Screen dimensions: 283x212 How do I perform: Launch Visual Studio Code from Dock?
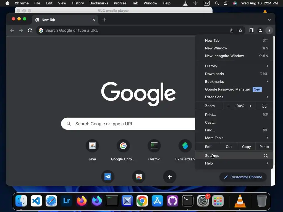(36, 201)
